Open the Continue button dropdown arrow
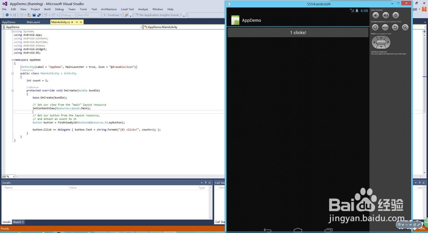 point(121,15)
